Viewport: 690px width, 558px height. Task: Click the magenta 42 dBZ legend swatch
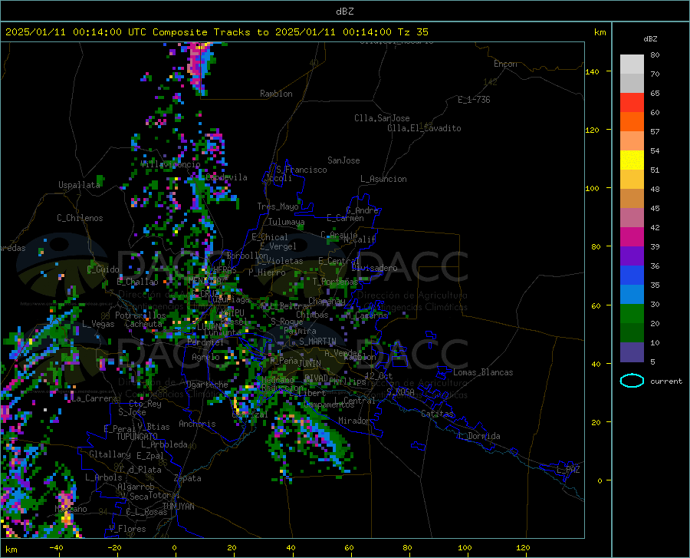632,236
